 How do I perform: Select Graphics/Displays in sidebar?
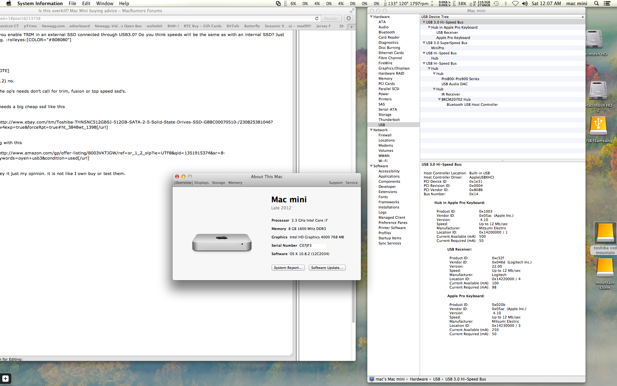pos(394,68)
